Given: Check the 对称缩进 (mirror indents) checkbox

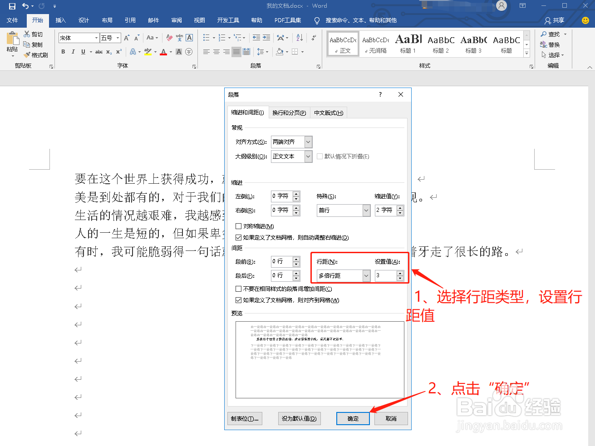Looking at the screenshot, I should (238, 226).
